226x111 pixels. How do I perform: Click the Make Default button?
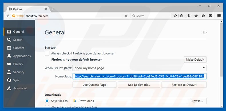pos(195,59)
